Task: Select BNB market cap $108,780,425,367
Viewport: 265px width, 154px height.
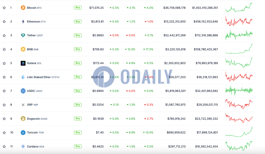Action: pyautogui.click(x=206, y=49)
